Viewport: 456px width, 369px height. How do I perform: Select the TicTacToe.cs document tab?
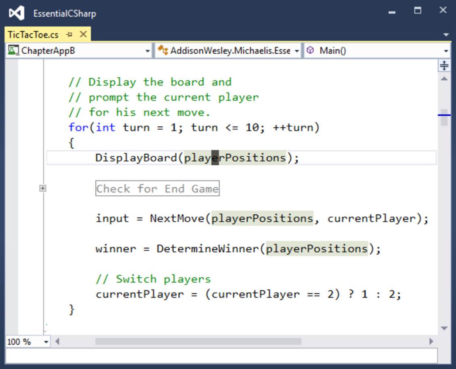(33, 35)
